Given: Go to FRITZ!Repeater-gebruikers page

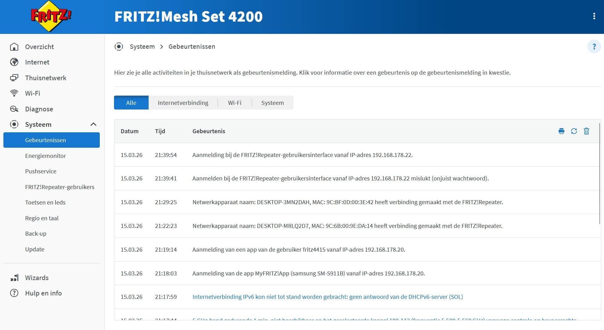Looking at the screenshot, I should (x=60, y=187).
